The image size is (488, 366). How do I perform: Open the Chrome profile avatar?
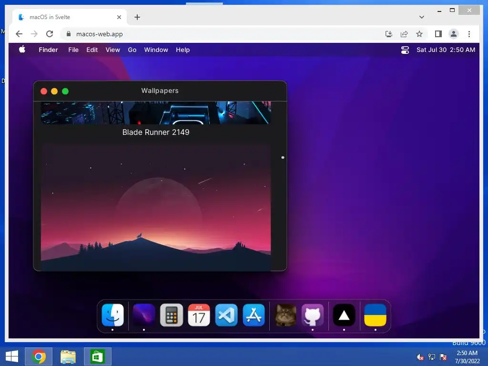(454, 34)
